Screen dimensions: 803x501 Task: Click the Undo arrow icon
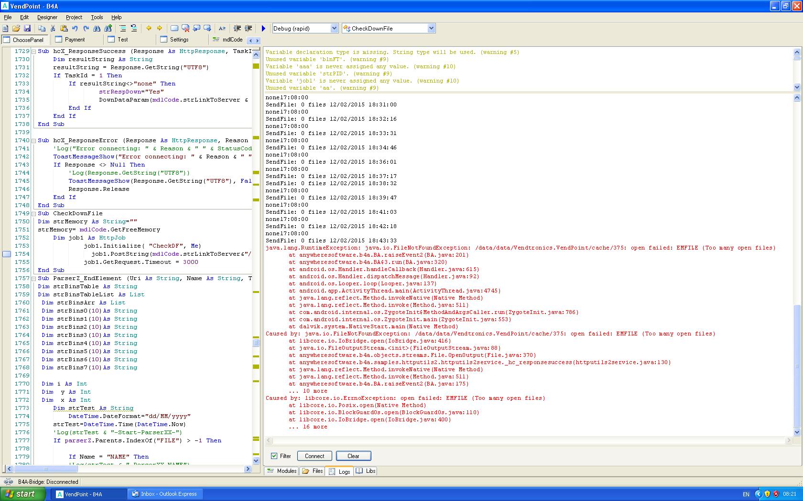(x=75, y=29)
